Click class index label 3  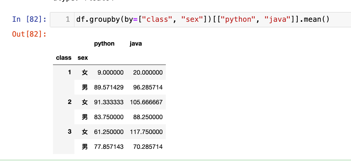click(69, 132)
